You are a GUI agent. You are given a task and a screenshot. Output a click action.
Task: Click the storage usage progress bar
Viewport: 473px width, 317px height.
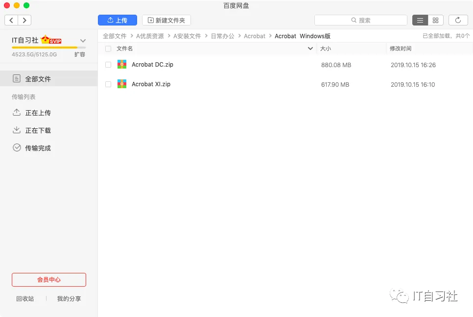49,48
